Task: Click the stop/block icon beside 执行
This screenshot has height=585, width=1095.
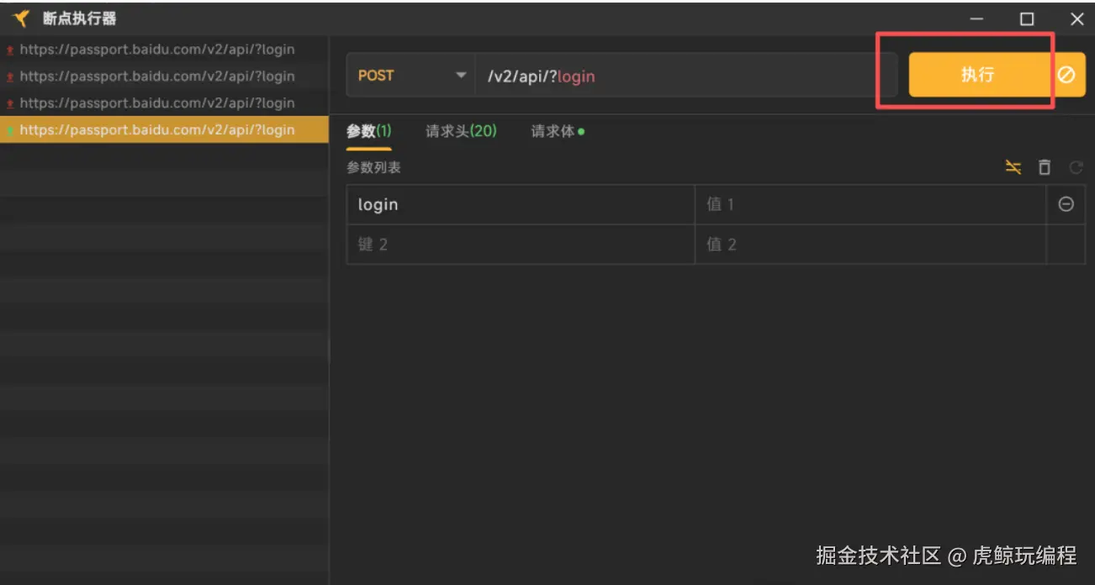Action: click(x=1066, y=75)
